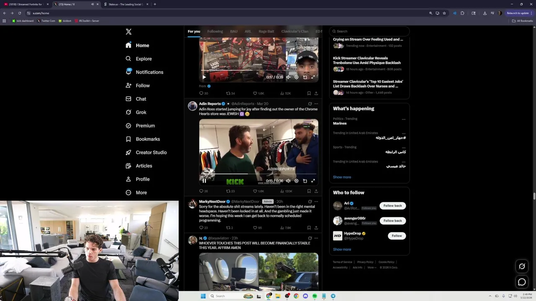Toggle picture-in-picture on top video
536x301 pixels.
coord(305,77)
